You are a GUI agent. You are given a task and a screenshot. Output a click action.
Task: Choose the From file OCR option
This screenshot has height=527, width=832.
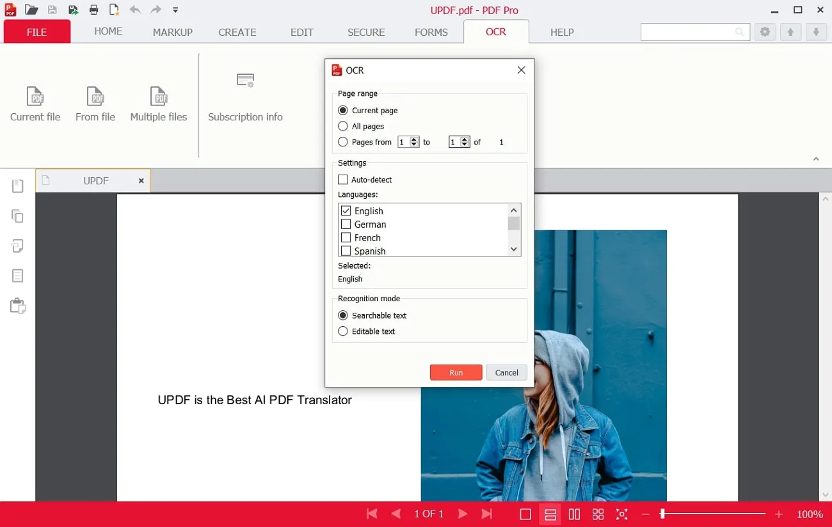pyautogui.click(x=95, y=104)
